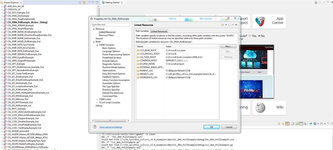Collapse the Resource tree node
The height and width of the screenshot is (150, 333).
click(94, 29)
